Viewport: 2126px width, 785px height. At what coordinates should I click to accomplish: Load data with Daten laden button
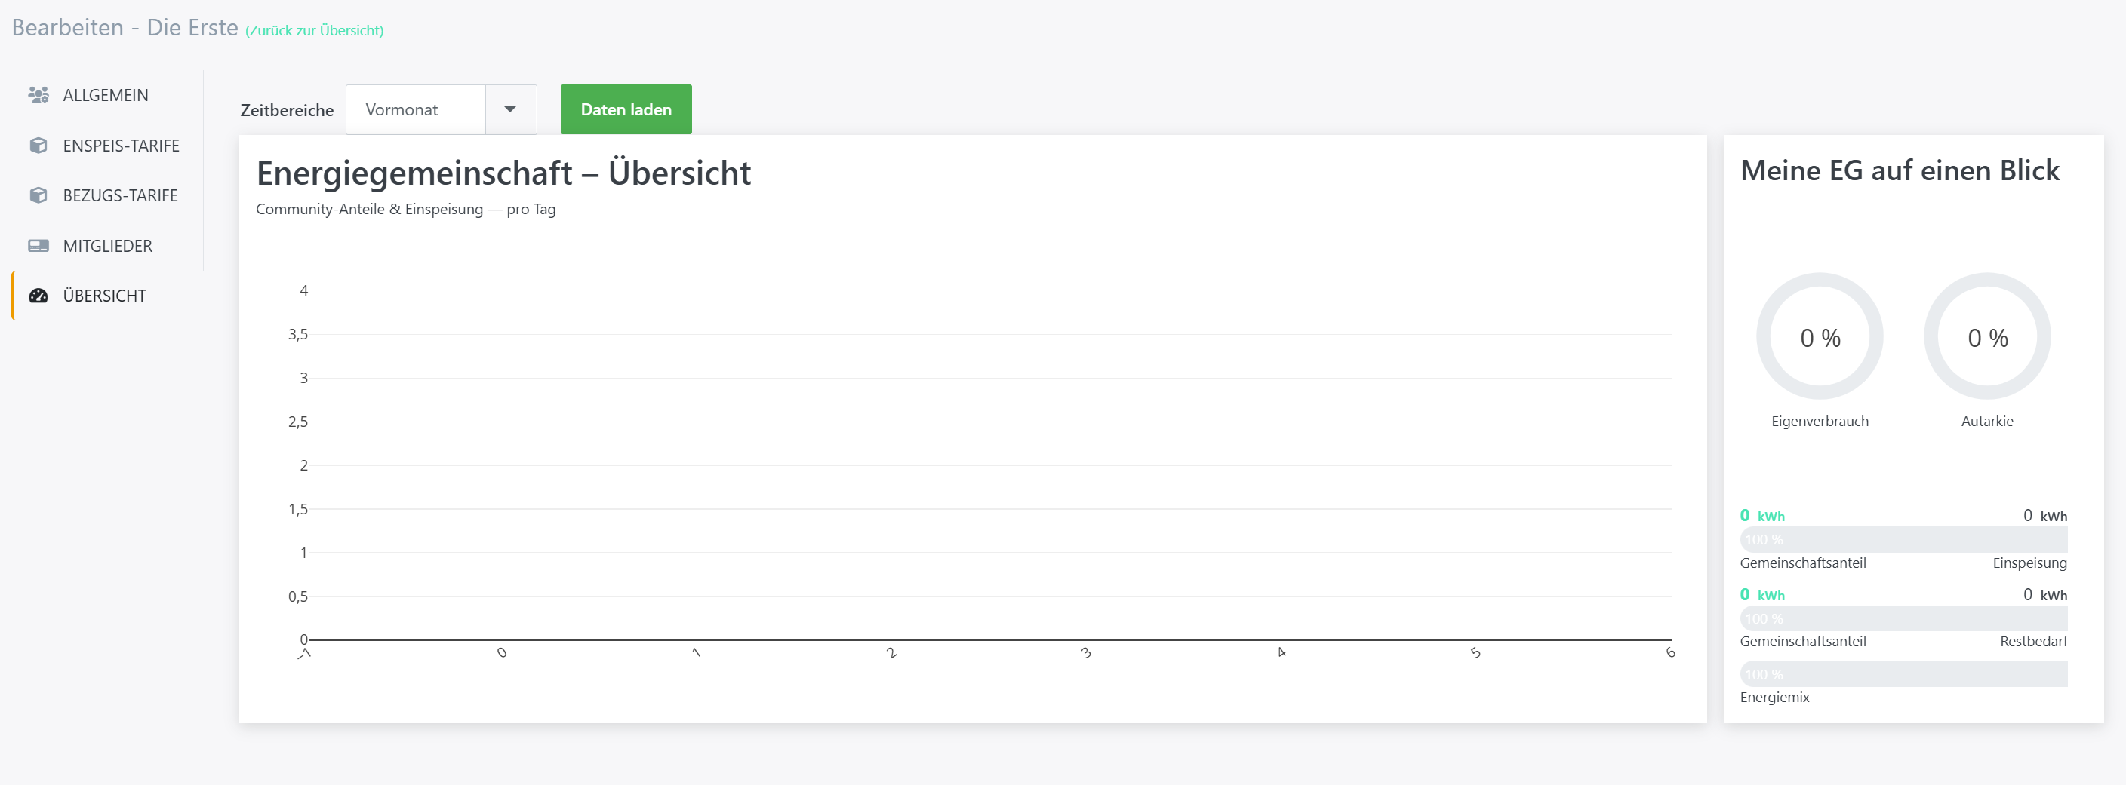pos(626,109)
